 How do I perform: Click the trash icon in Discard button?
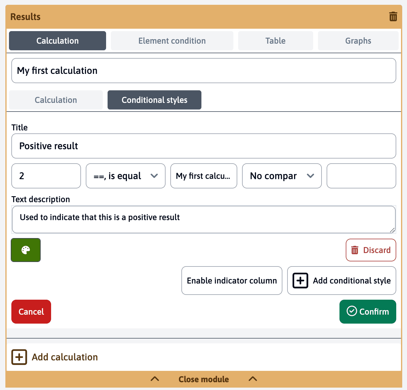tap(355, 250)
